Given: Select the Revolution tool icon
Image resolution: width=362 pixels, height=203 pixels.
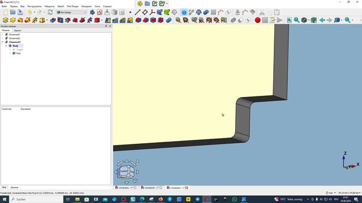Looking at the screenshot, I should [13, 20].
